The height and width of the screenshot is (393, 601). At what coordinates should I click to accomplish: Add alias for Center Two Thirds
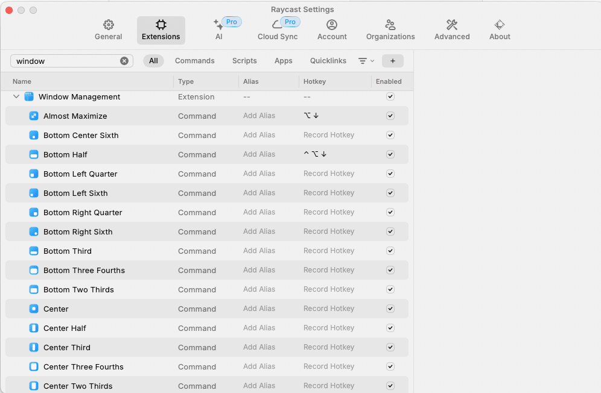(x=259, y=386)
